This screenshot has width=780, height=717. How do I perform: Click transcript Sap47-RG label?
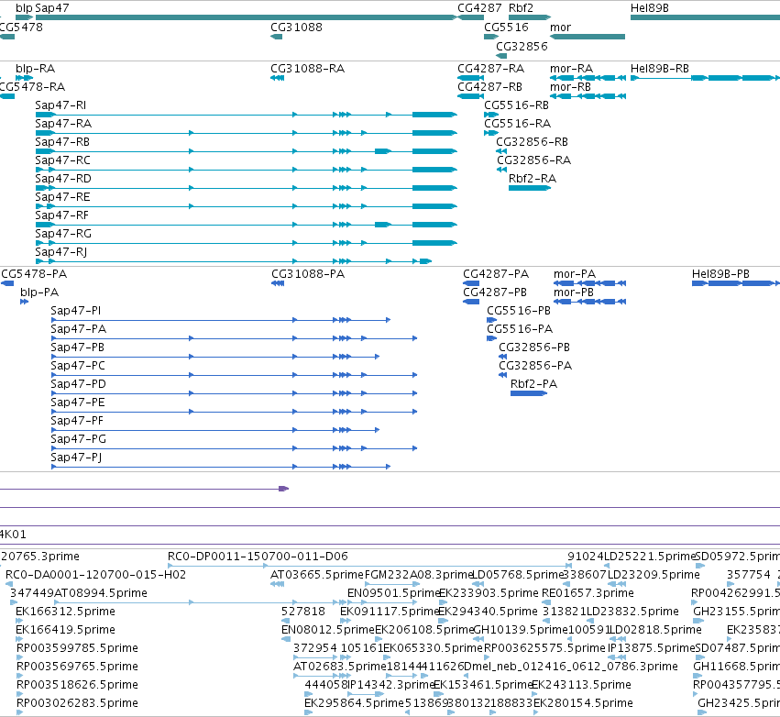point(63,234)
